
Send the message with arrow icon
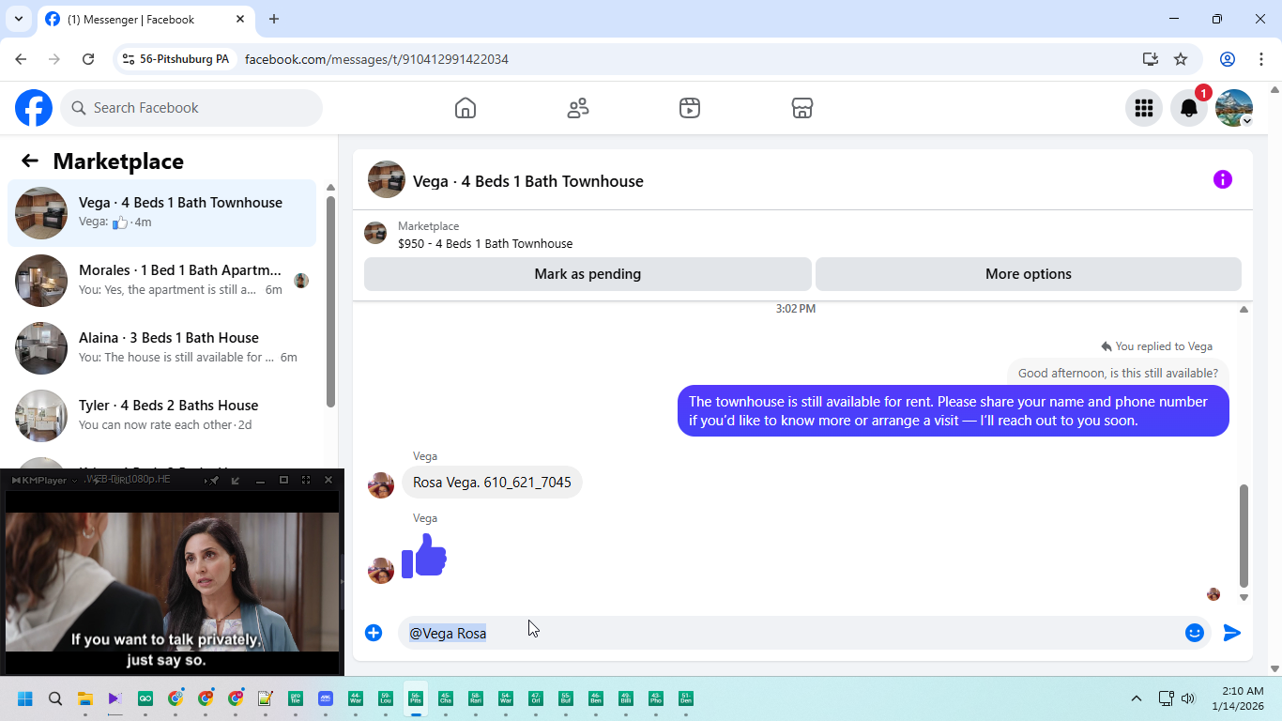1232,633
